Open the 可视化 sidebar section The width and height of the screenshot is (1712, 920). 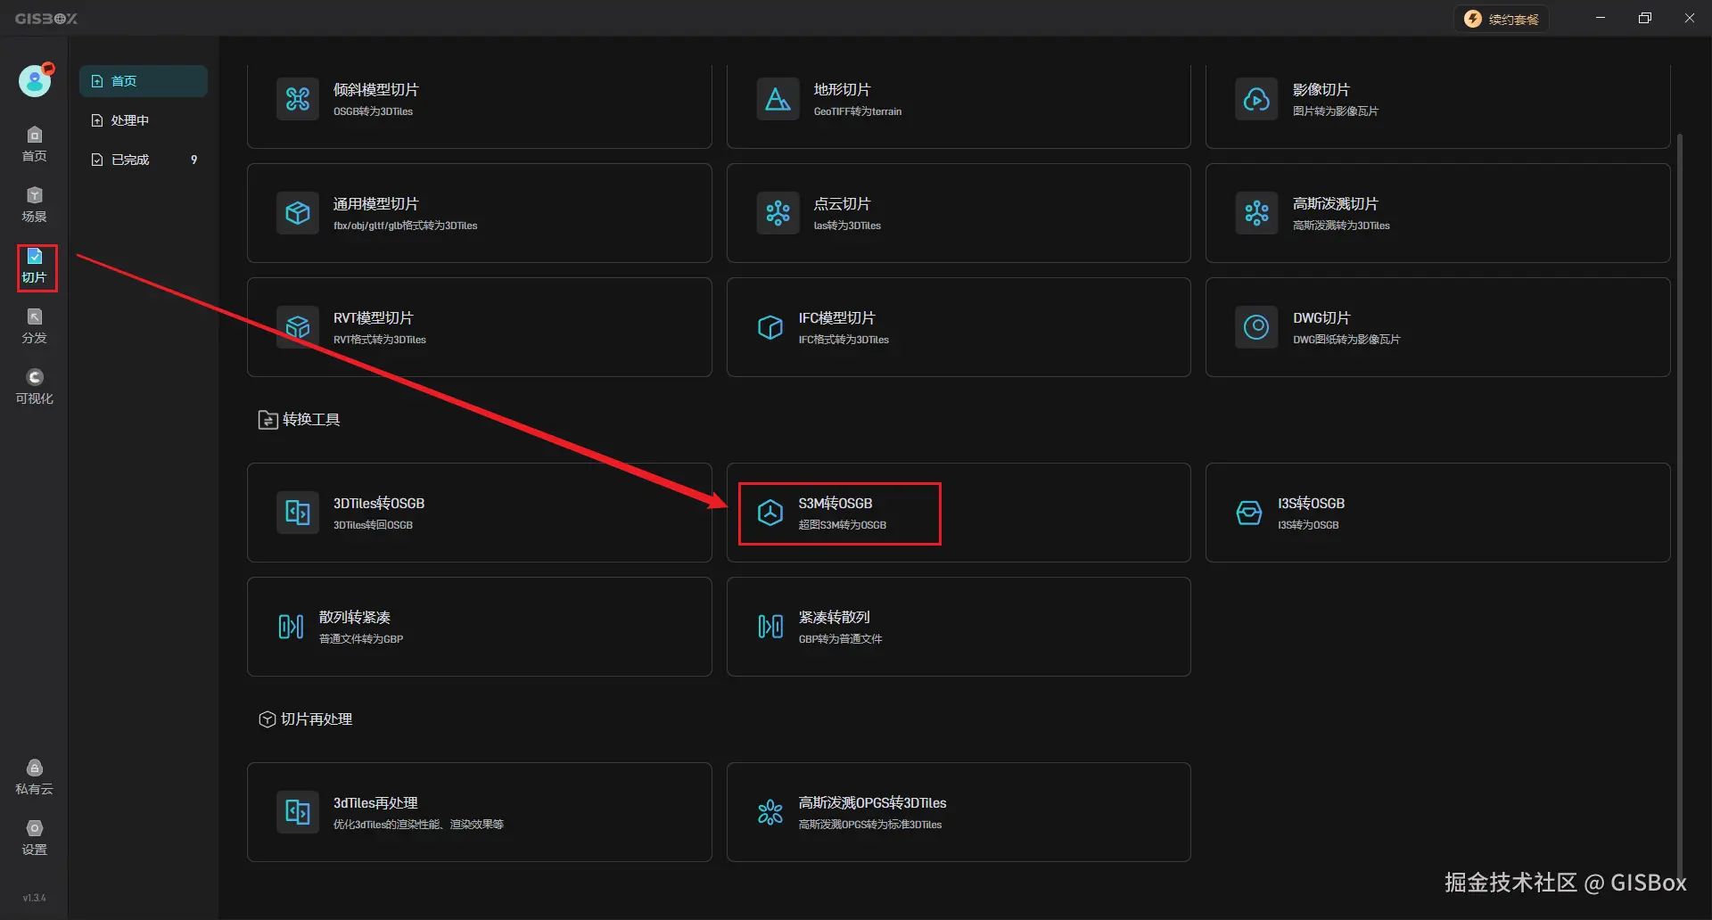pos(34,387)
